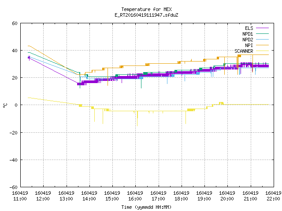This screenshot has height=211, width=282.
Task: Click the yellow SCANNER legend line sample
Action: tap(262, 51)
